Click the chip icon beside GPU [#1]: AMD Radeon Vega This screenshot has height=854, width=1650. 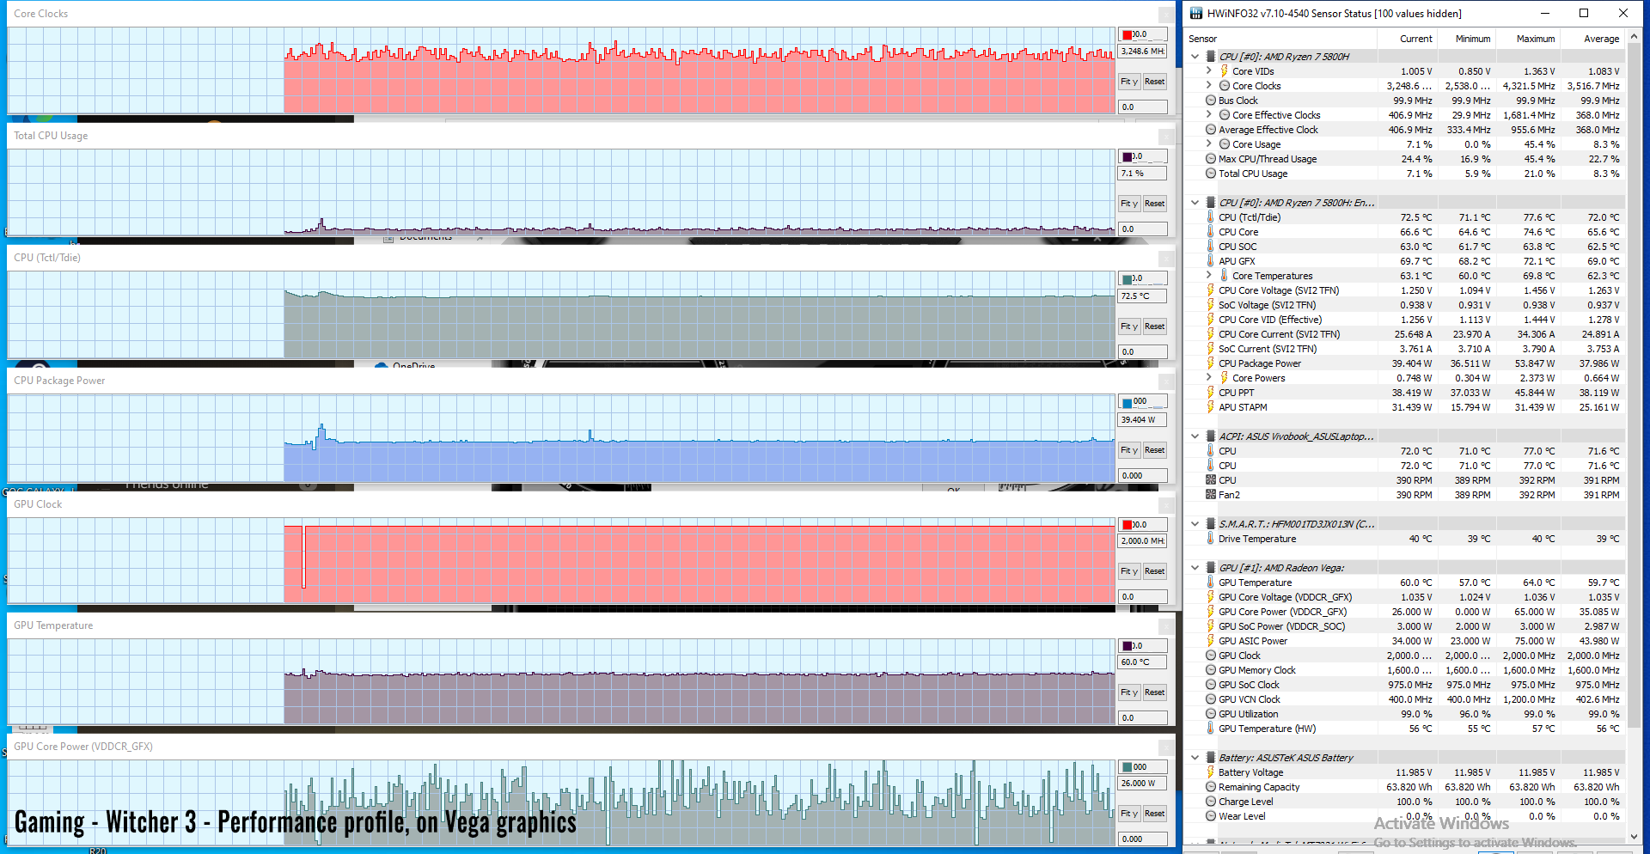1211,568
